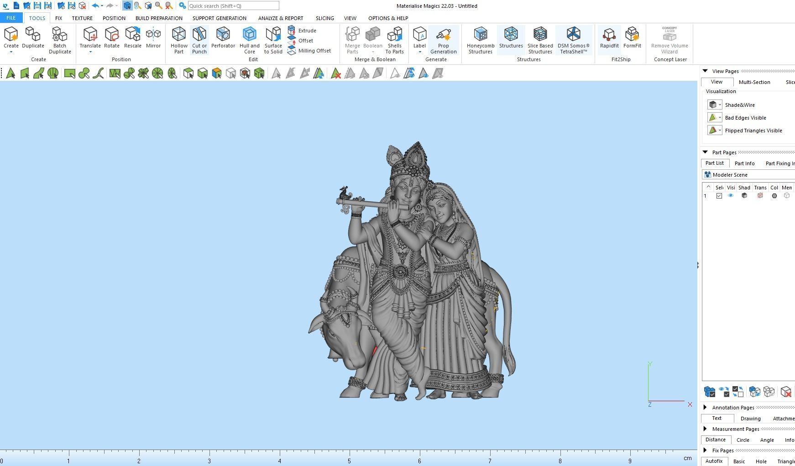The width and height of the screenshot is (795, 466).
Task: Toggle memory state icon of part 1
Action: coord(787,196)
